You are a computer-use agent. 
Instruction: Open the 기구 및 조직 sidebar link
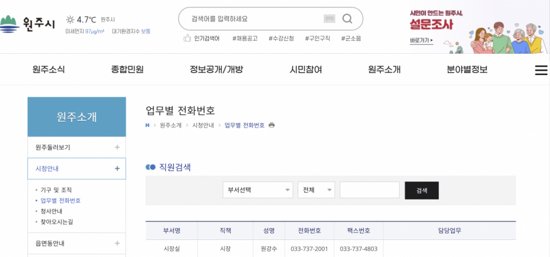[x=56, y=190]
